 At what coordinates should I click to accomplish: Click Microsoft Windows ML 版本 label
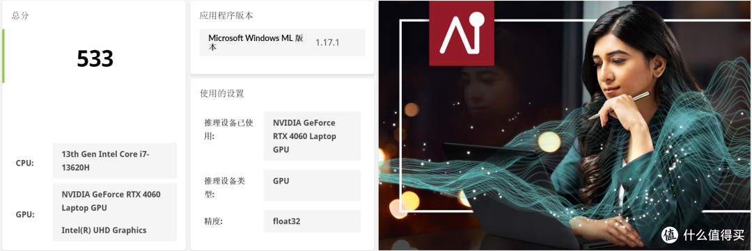click(x=256, y=42)
